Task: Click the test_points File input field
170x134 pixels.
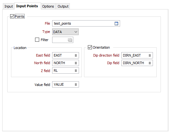Action: pyautogui.click(x=86, y=23)
